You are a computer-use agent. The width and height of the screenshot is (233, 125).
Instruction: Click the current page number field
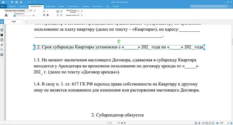115,123
